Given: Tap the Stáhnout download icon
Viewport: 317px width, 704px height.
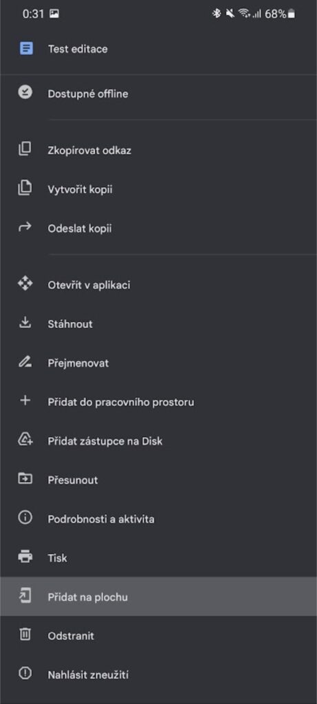Looking at the screenshot, I should coord(25,323).
